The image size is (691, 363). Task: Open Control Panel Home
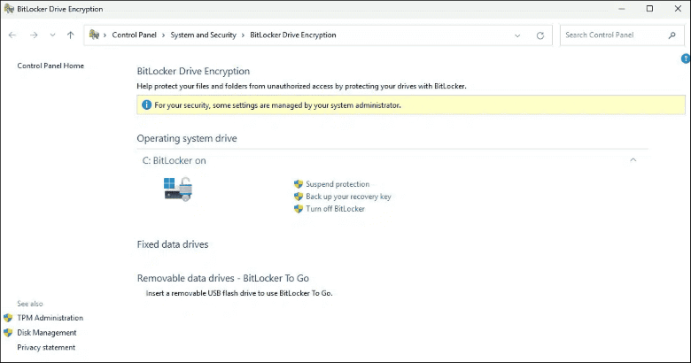(x=50, y=66)
